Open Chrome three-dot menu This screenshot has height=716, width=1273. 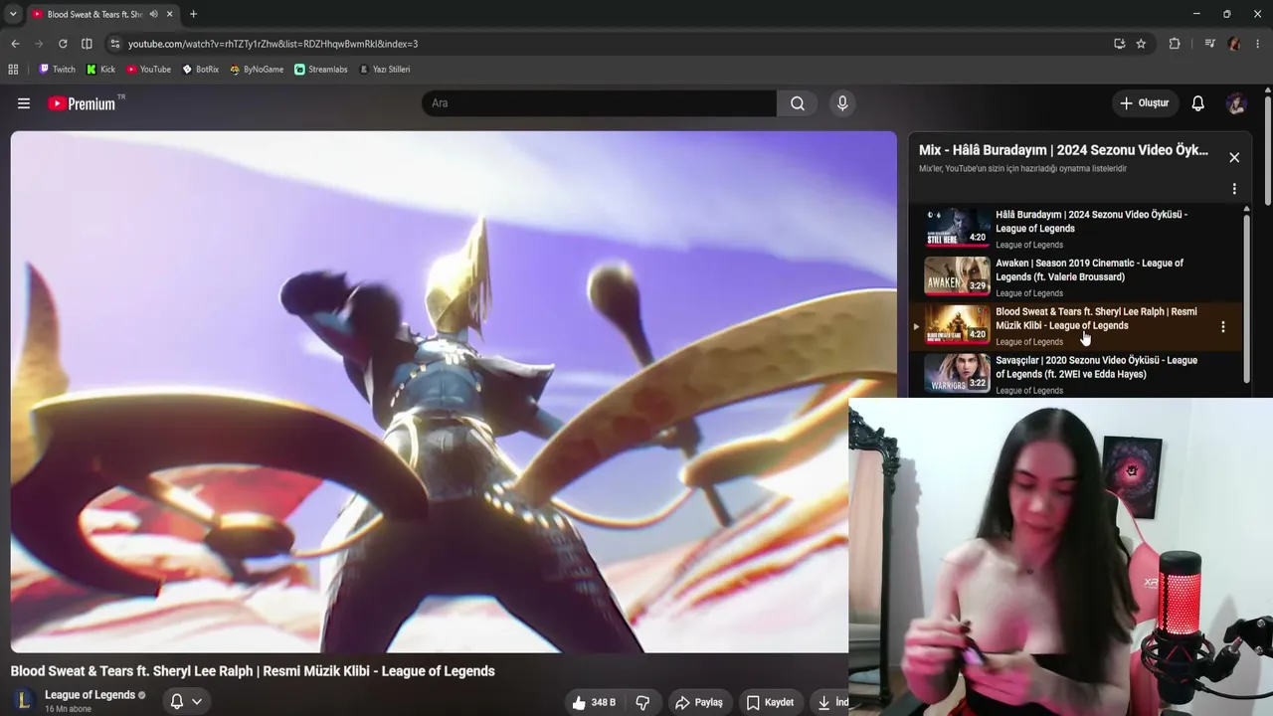pos(1258,44)
